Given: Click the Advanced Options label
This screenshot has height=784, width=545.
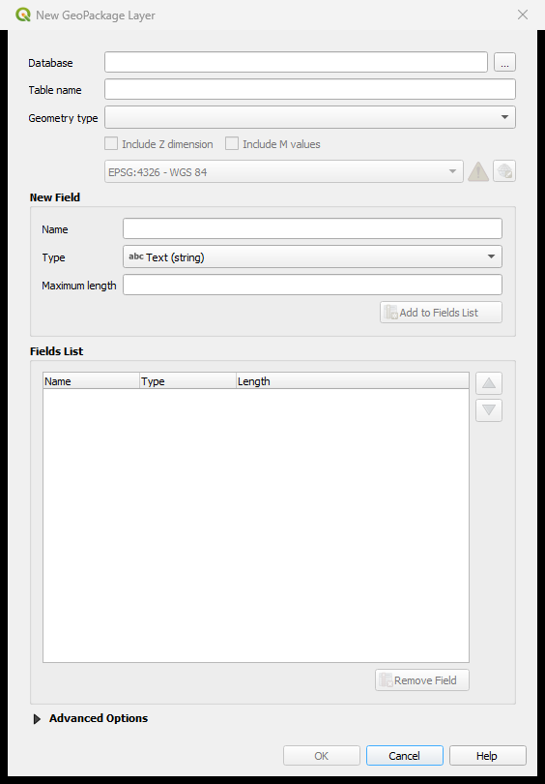Looking at the screenshot, I should tap(99, 718).
